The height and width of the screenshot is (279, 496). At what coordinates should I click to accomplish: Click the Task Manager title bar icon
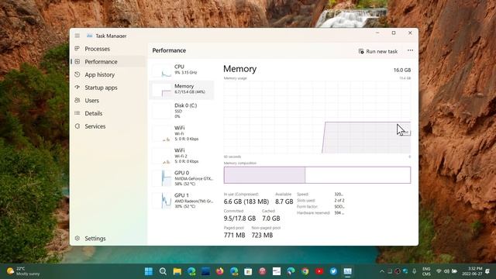(x=90, y=36)
